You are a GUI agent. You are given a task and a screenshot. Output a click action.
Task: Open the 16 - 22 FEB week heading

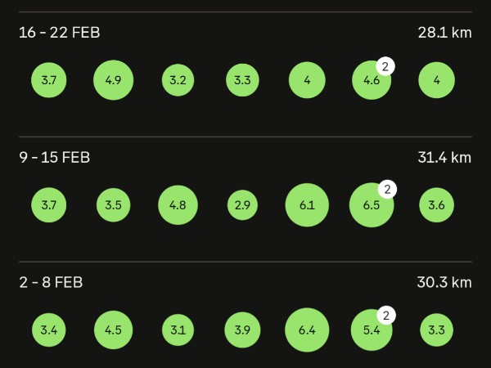(60, 33)
